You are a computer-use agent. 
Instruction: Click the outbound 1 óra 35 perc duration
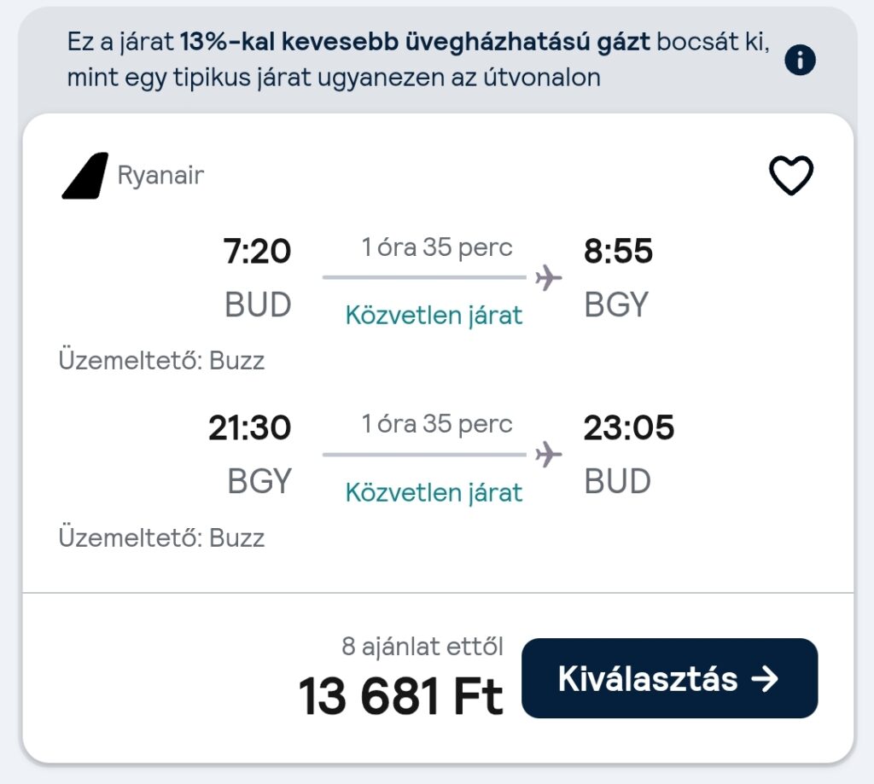[x=437, y=247]
